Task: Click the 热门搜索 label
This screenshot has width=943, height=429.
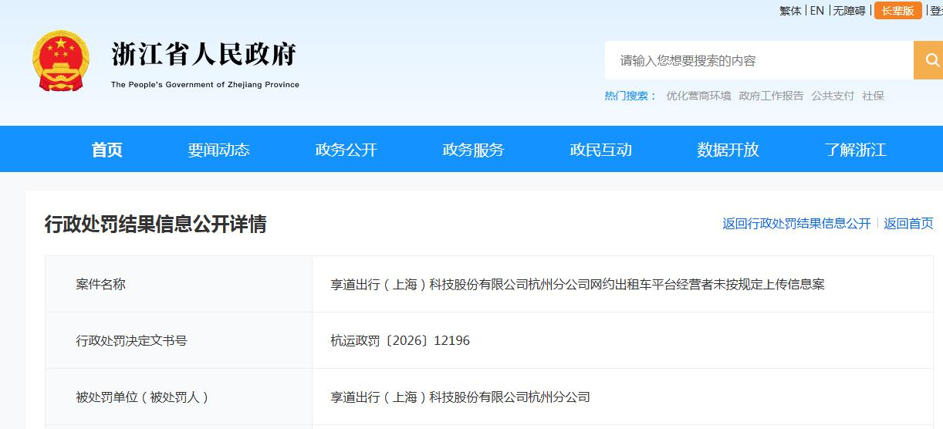Action: (630, 96)
